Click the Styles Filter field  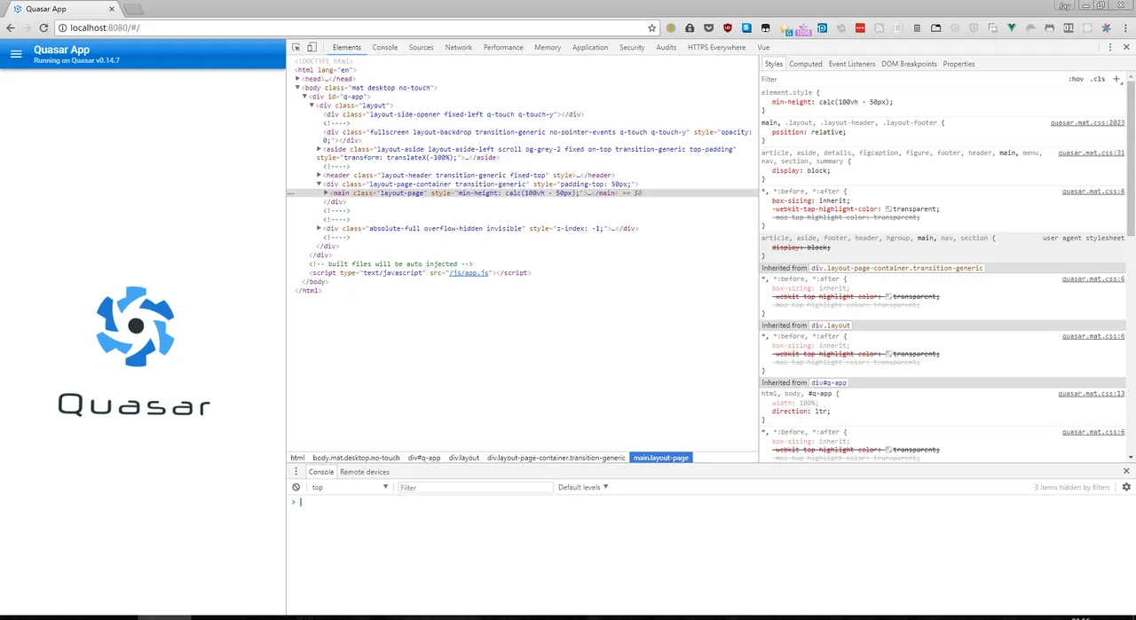coord(911,79)
